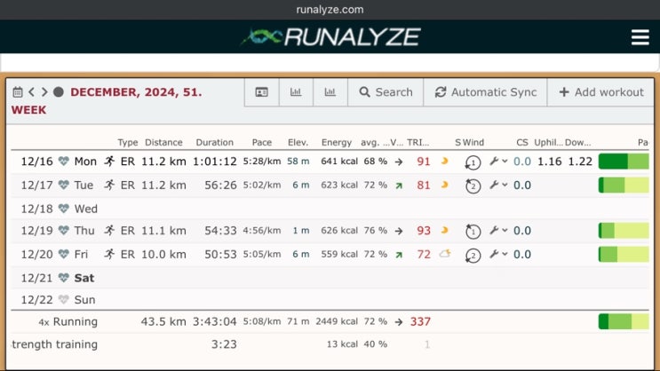This screenshot has width=660, height=371.
Task: Open Tuesday's running activity icon
Action: pyautogui.click(x=109, y=185)
